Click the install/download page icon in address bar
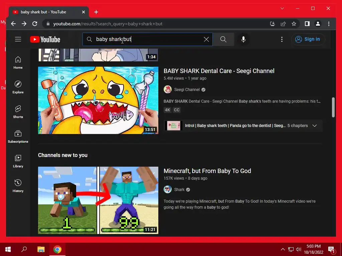Image resolution: width=342 pixels, height=256 pixels. tap(272, 24)
